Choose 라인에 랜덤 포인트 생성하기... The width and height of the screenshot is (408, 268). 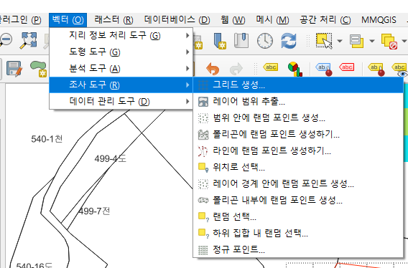[298, 150]
